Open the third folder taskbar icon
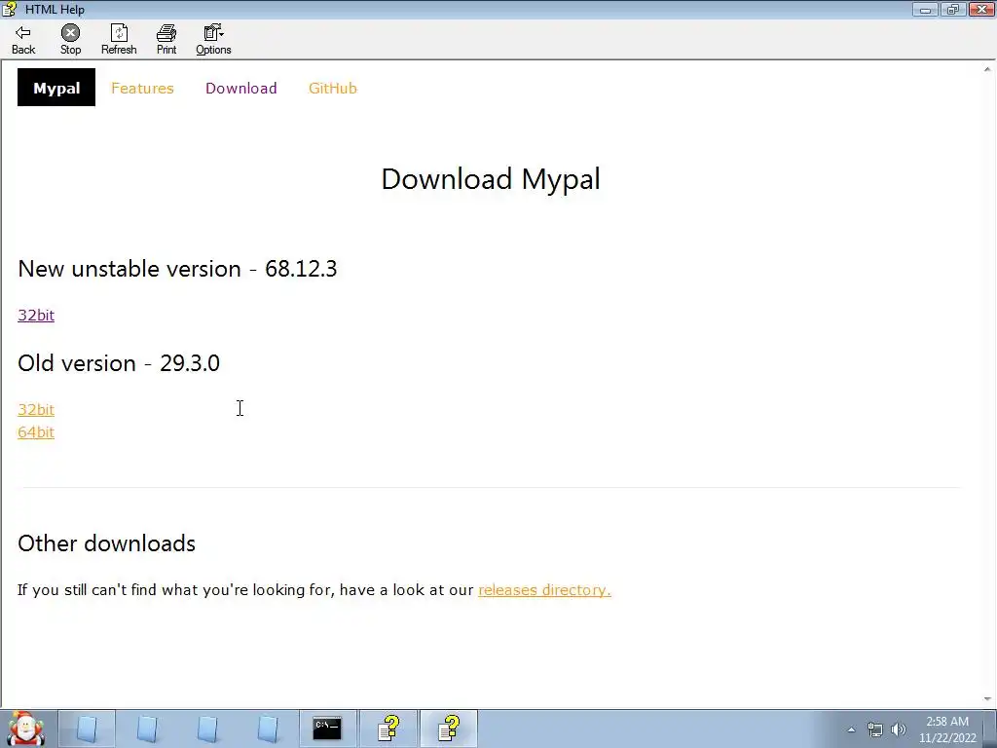Viewport: 997px width, 748px height. click(208, 729)
